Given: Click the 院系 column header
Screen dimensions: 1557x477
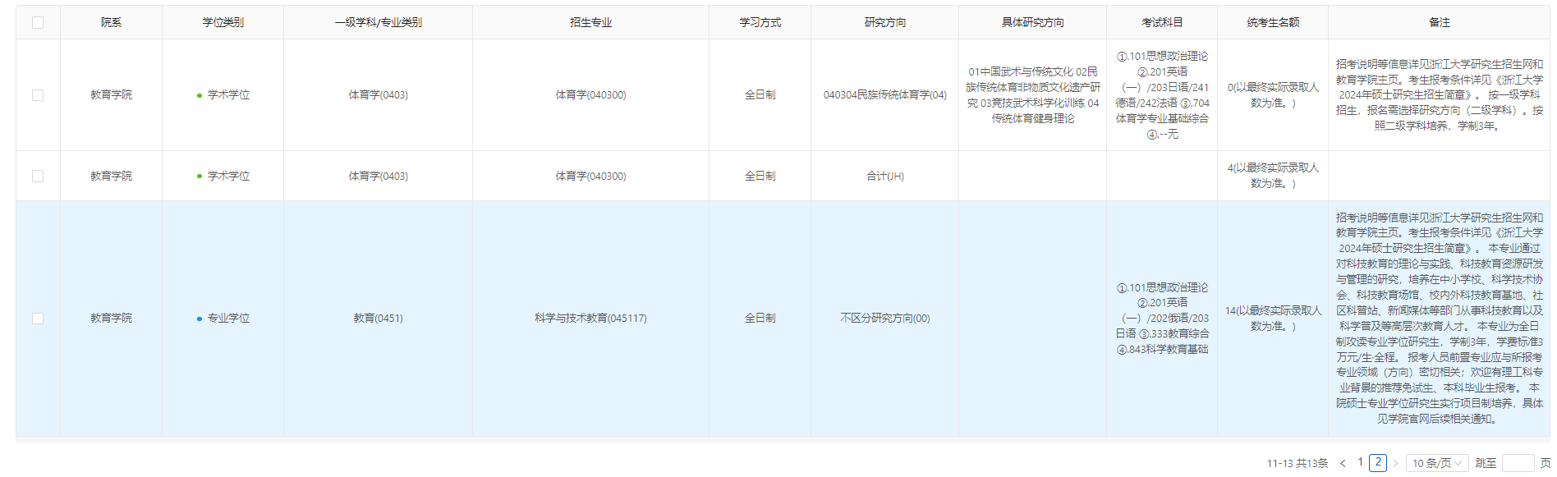Looking at the screenshot, I should click(x=112, y=23).
